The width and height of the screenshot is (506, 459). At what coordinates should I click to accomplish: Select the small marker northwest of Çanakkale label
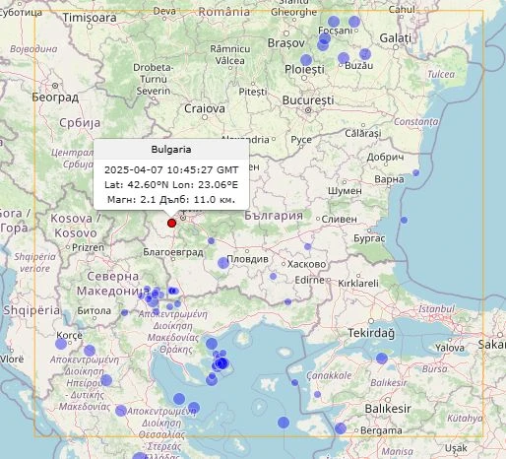(x=294, y=382)
